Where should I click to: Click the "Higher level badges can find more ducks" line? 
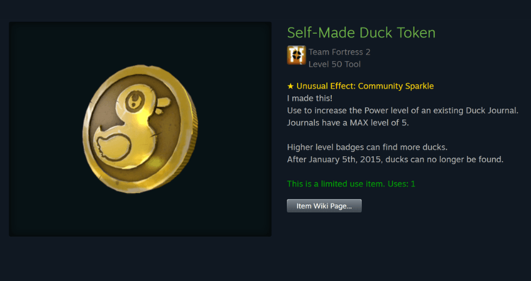367,147
